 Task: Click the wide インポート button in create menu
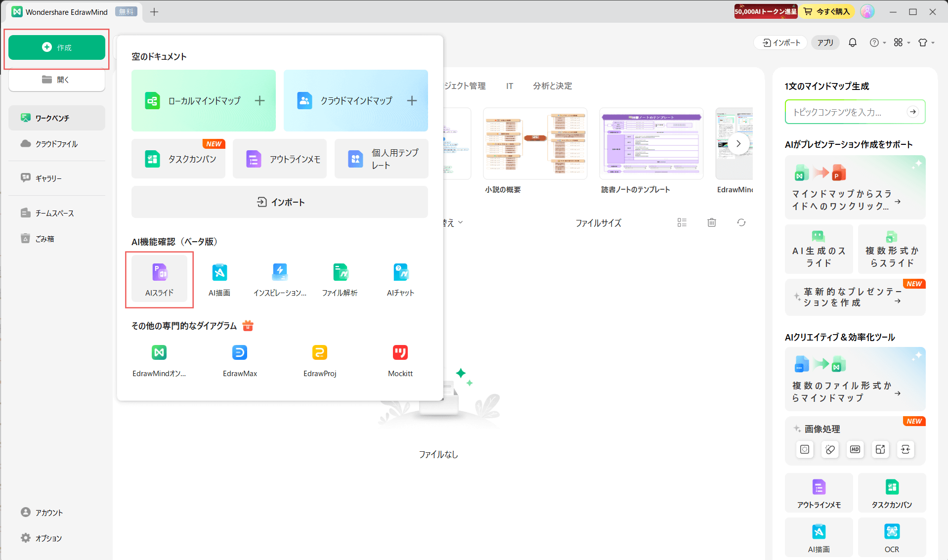tap(280, 202)
